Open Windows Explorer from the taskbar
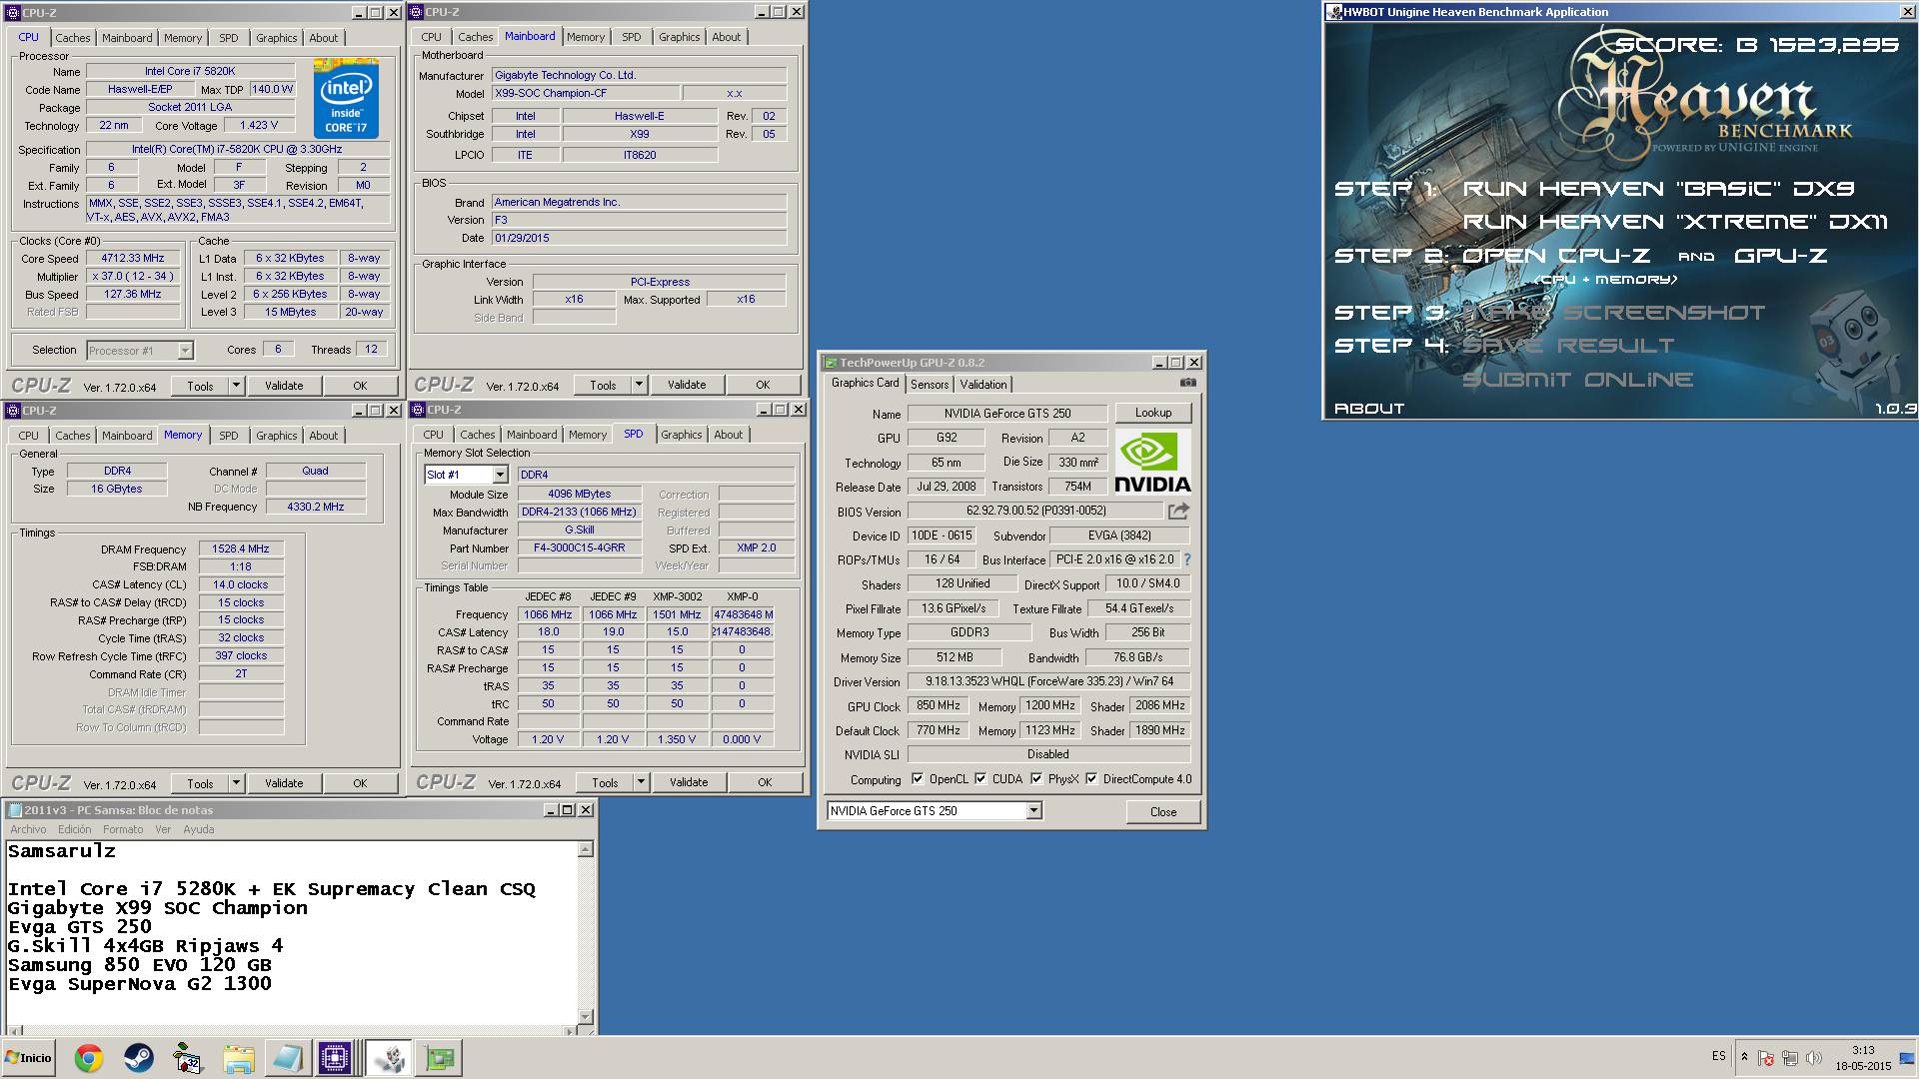 238,1058
